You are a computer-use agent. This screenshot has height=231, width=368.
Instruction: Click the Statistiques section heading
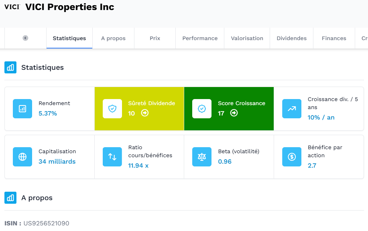click(43, 67)
